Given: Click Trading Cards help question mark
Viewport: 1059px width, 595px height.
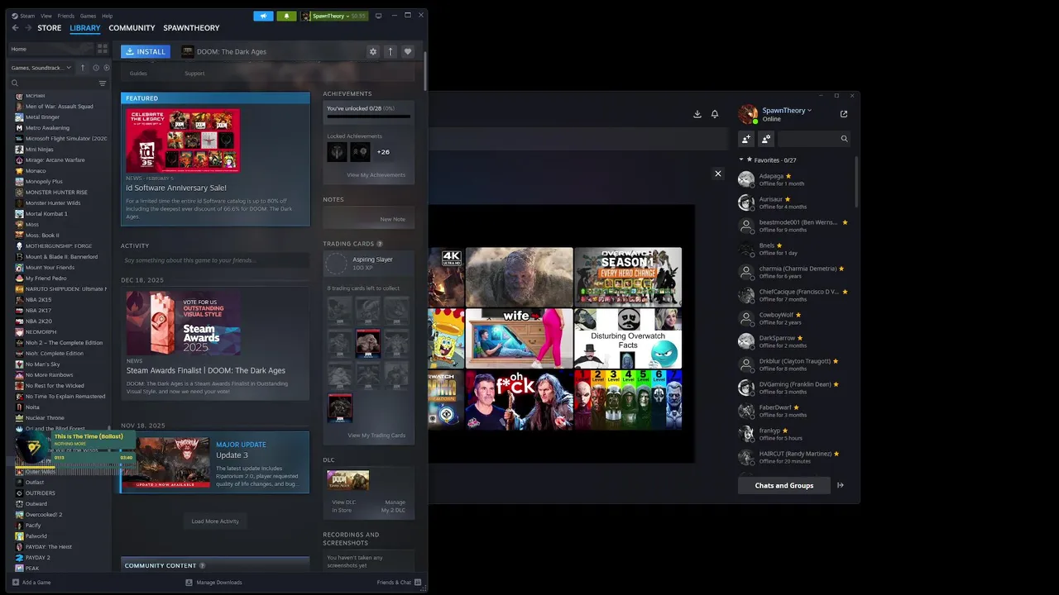Looking at the screenshot, I should (x=380, y=244).
